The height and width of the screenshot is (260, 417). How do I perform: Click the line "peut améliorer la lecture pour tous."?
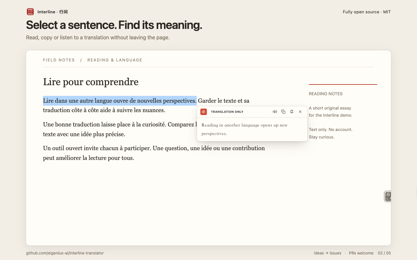pos(89,158)
